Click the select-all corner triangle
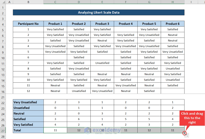The width and height of the screenshot is (205, 139). tap(4, 2)
